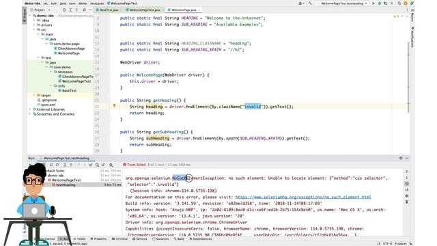Toggle read-only lock icon in status bar
Image resolution: width=437 pixels, height=246 pixels.
411,243
